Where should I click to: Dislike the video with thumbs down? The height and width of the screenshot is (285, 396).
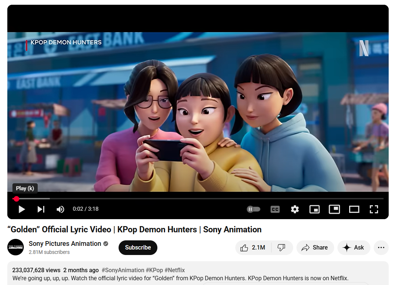[x=281, y=248]
